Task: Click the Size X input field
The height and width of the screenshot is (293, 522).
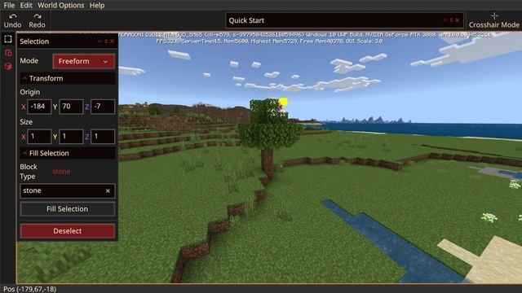Action: (39, 137)
